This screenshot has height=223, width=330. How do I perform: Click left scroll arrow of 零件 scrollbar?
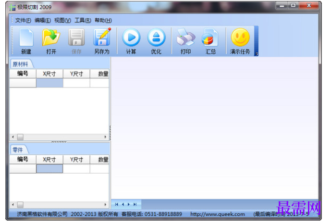pos(13,204)
